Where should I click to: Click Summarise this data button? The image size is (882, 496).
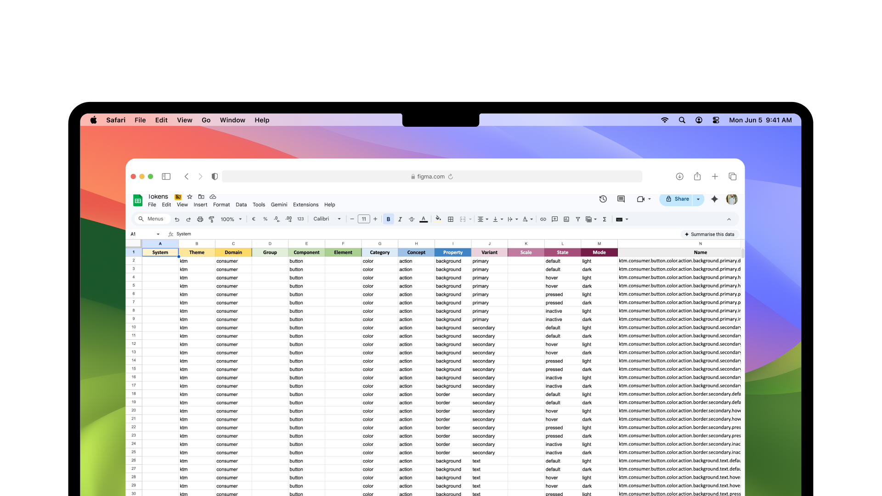tap(709, 234)
